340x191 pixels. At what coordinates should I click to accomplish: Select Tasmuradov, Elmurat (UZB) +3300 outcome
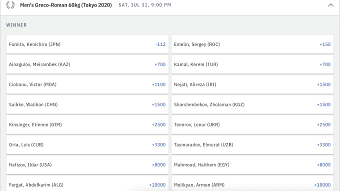coord(252,144)
